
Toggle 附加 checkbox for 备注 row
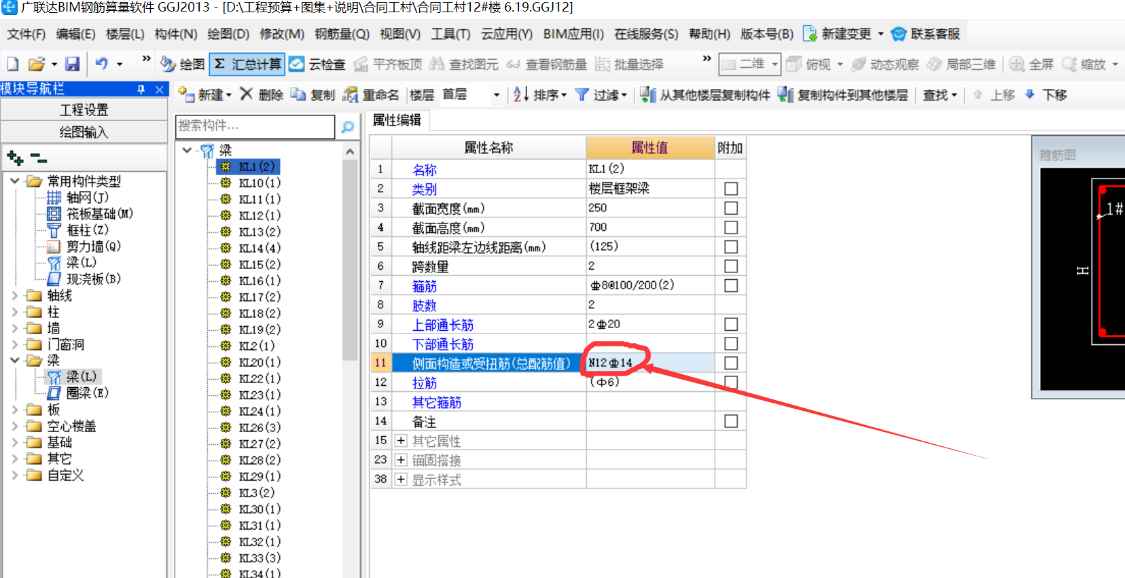click(731, 421)
